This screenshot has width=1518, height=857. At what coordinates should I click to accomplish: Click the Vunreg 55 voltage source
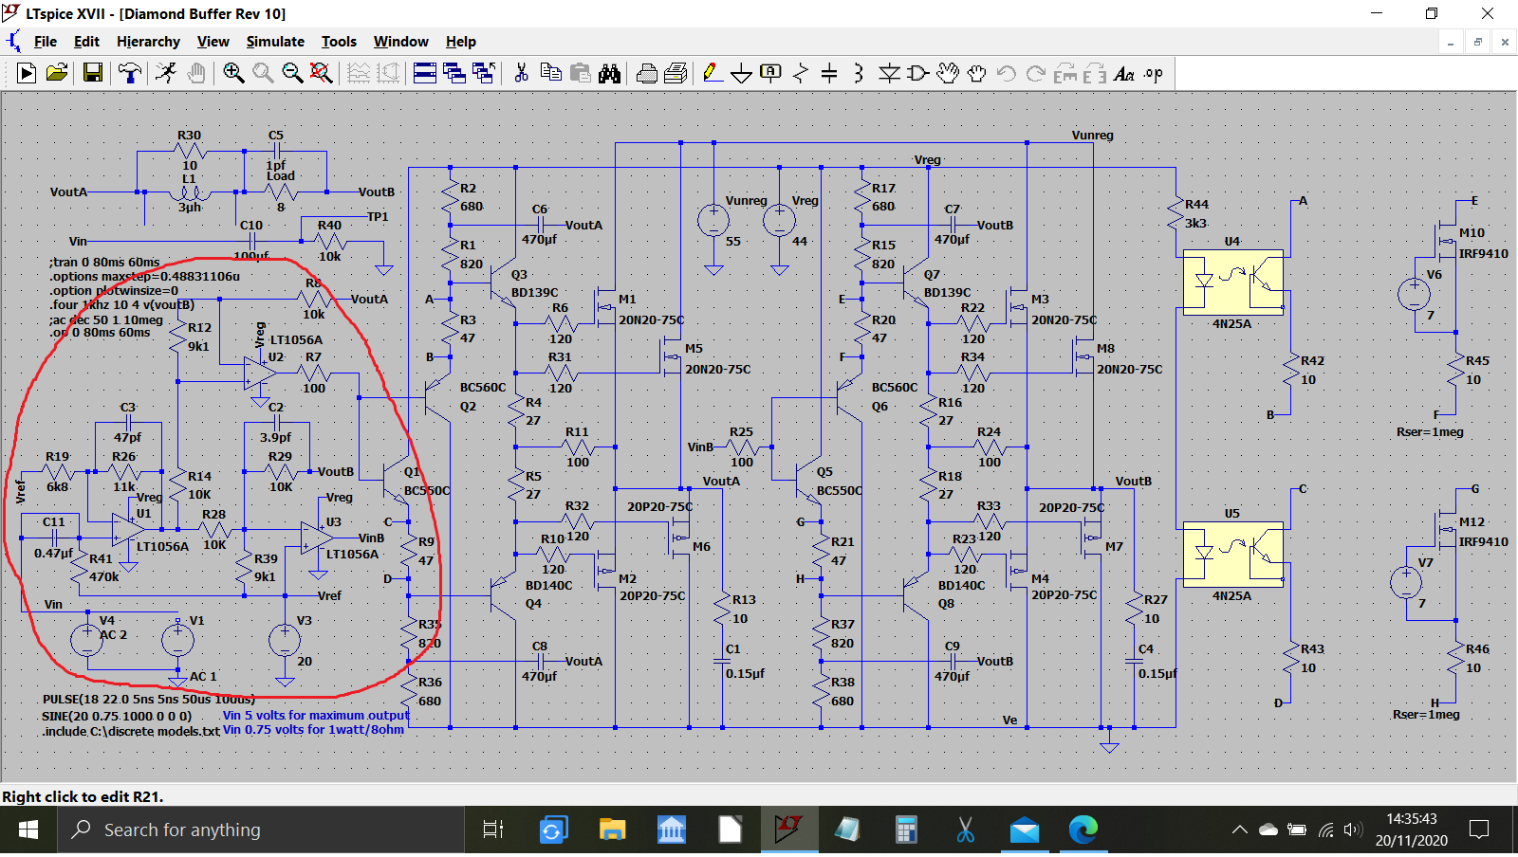[x=713, y=221]
